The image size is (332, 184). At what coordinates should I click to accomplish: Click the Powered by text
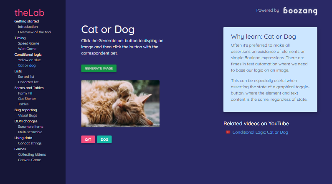tap(268, 10)
